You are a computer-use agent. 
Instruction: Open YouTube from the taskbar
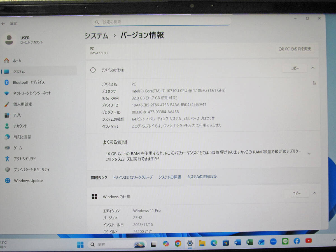[309, 241]
